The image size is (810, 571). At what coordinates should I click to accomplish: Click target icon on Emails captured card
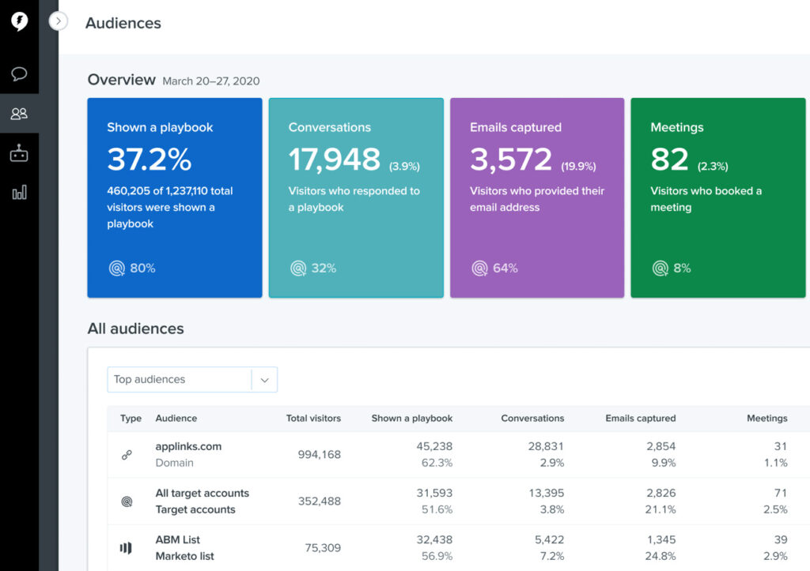pyautogui.click(x=479, y=269)
